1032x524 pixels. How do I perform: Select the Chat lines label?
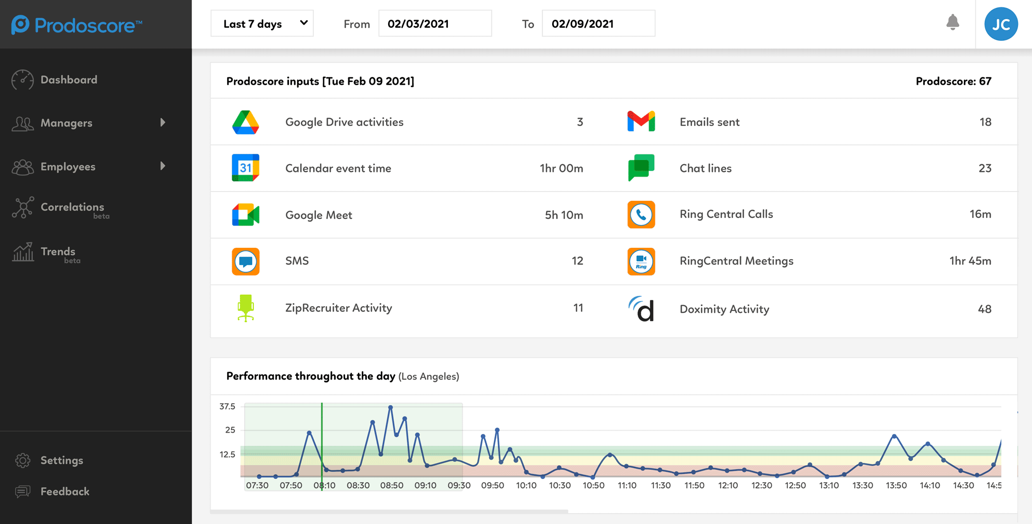[x=705, y=168]
